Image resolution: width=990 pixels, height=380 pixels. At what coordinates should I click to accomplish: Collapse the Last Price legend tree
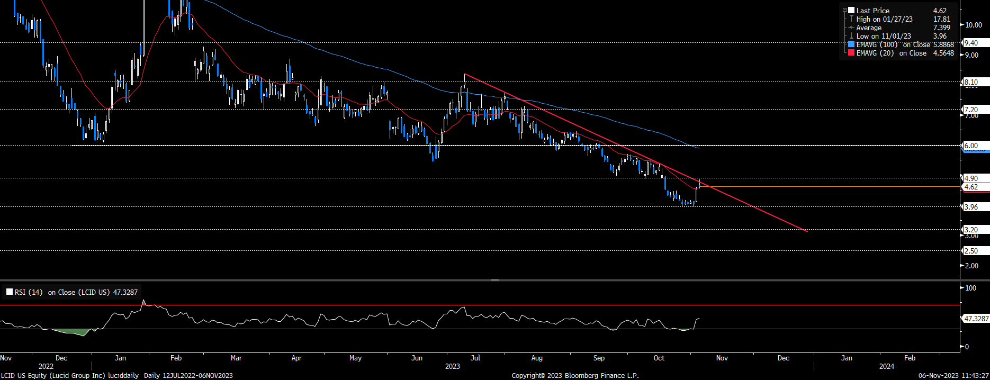[844, 10]
